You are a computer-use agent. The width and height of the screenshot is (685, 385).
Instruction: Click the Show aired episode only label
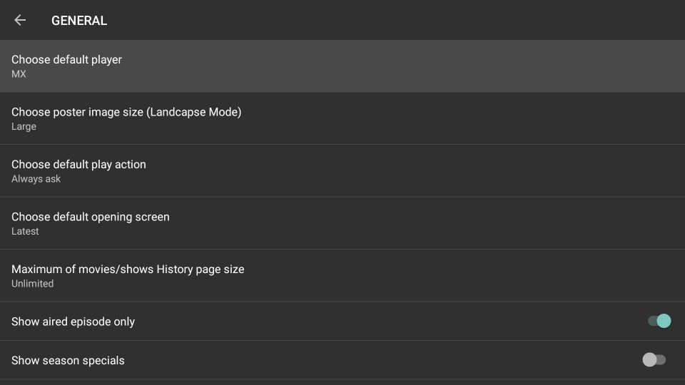(73, 322)
